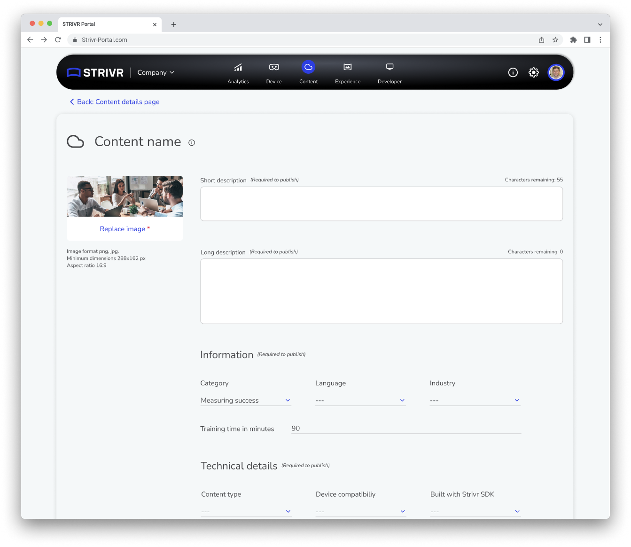Click the Training time in minutes field

pyautogui.click(x=406, y=429)
